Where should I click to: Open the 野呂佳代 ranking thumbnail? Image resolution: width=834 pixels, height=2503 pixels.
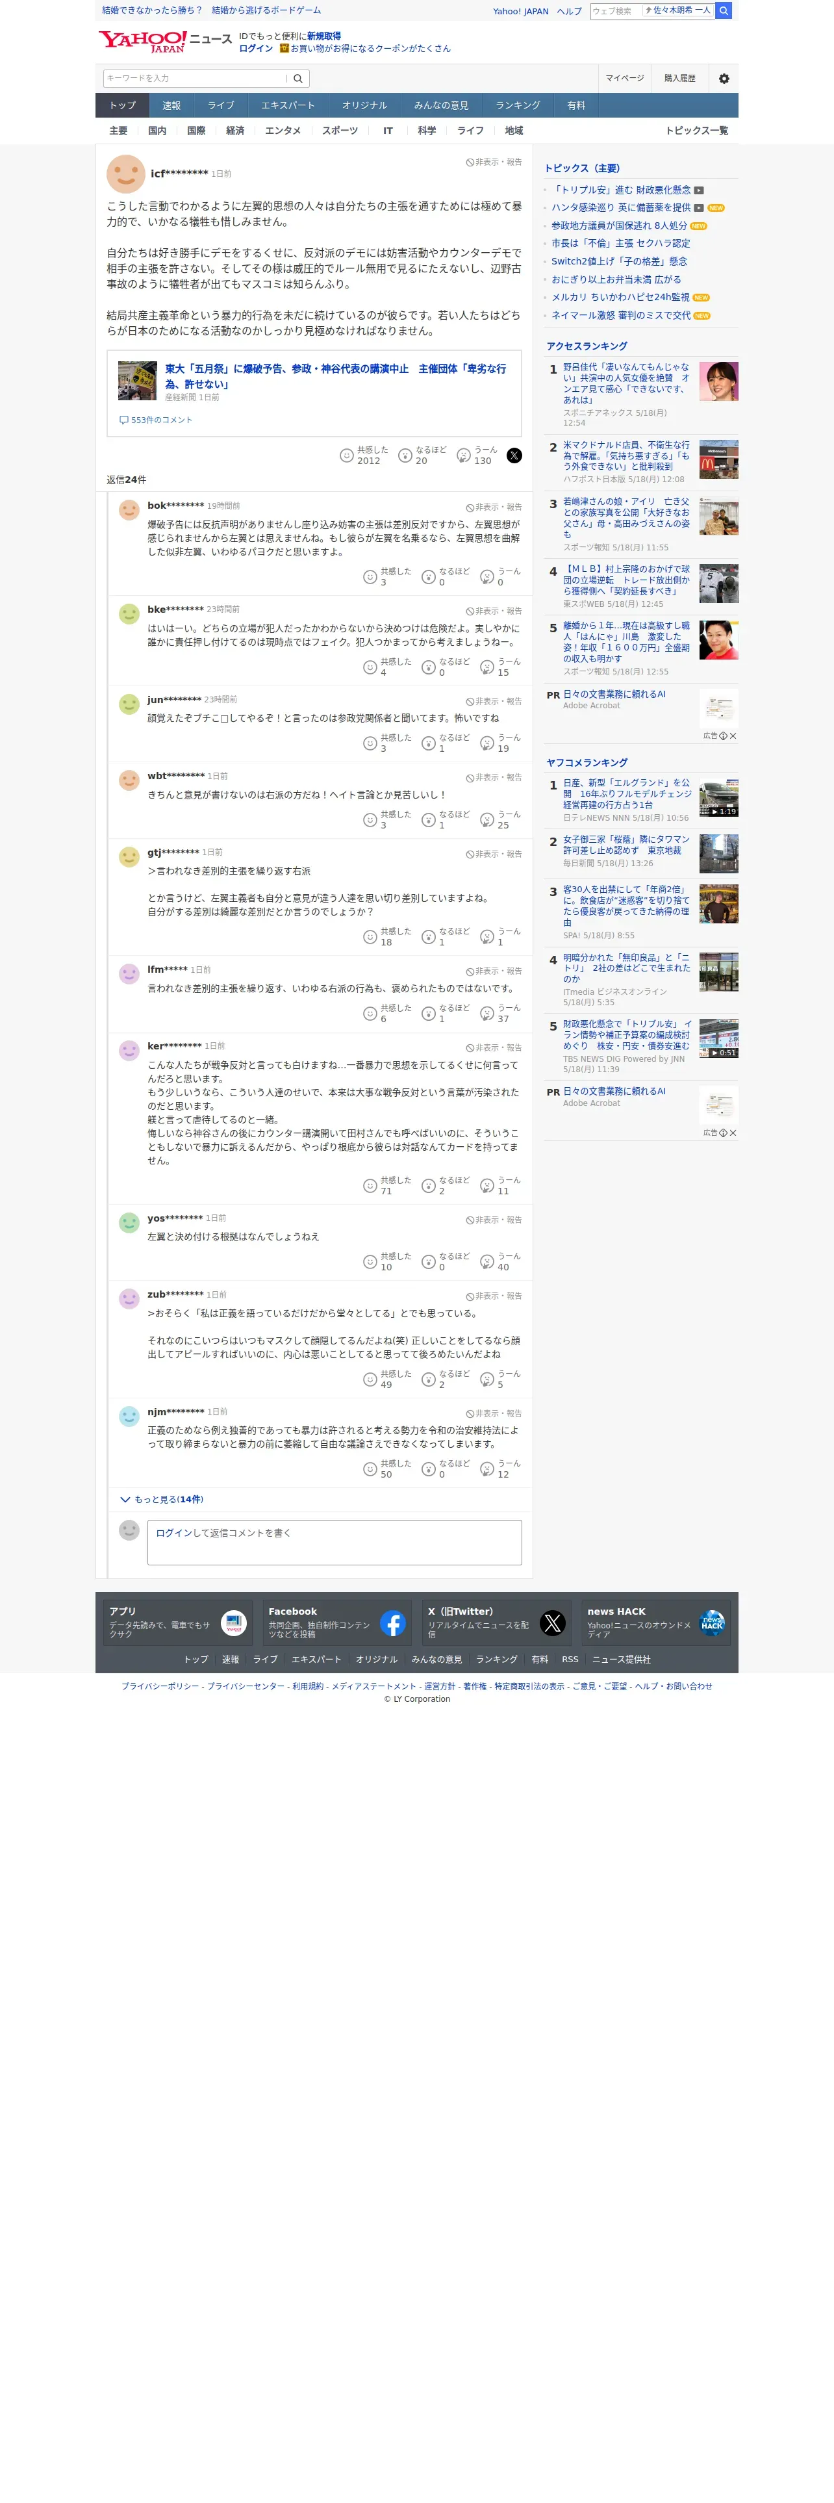click(x=718, y=382)
